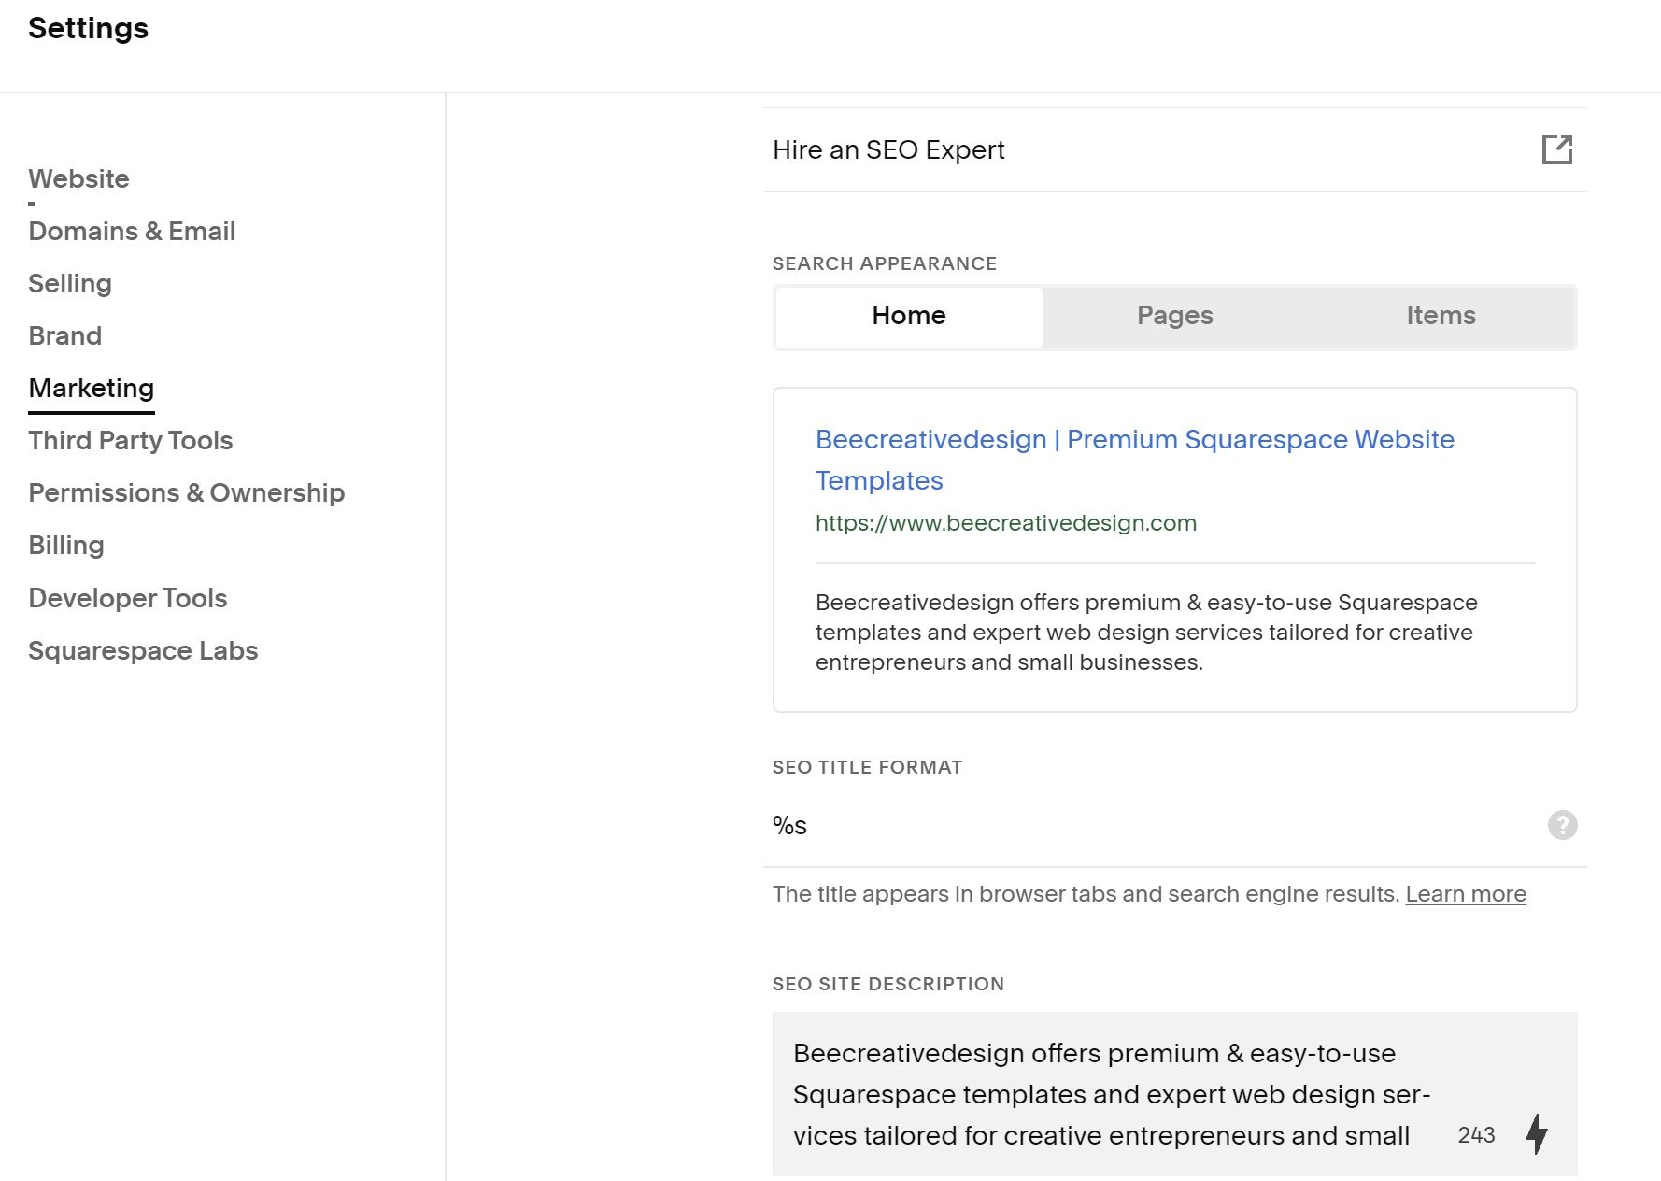
Task: Click the preview description text in search appearance
Action: [1146, 633]
